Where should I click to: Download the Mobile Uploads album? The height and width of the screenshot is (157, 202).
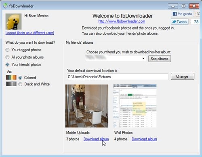96,139
